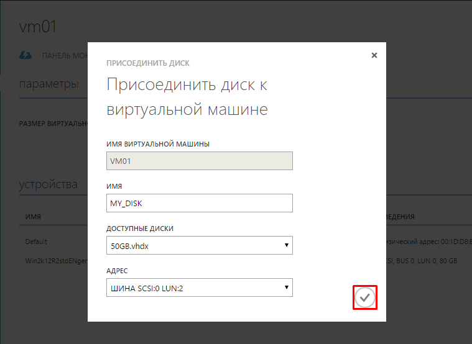Select the Default device row
Image resolution: width=472 pixels, height=344 pixels.
36,242
